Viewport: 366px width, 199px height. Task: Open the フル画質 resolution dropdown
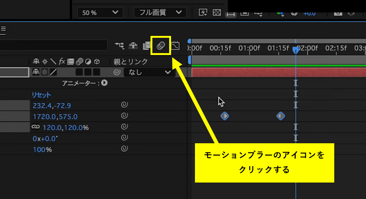point(160,13)
